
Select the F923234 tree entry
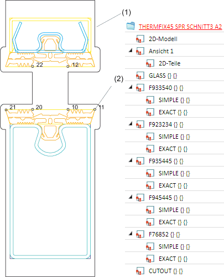tap(166, 124)
